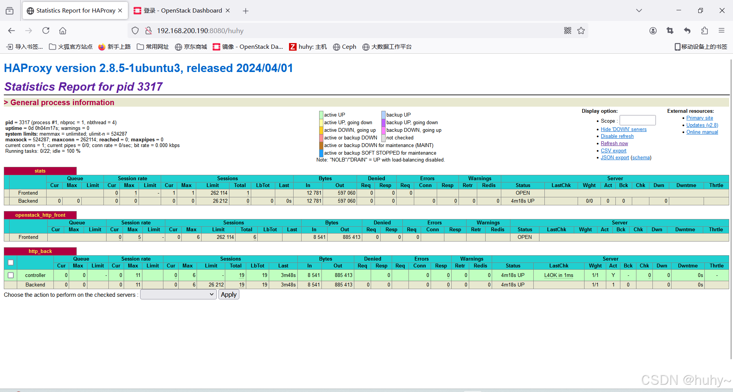The image size is (733, 392).
Task: Click the browser Back arrow
Action: (x=11, y=30)
